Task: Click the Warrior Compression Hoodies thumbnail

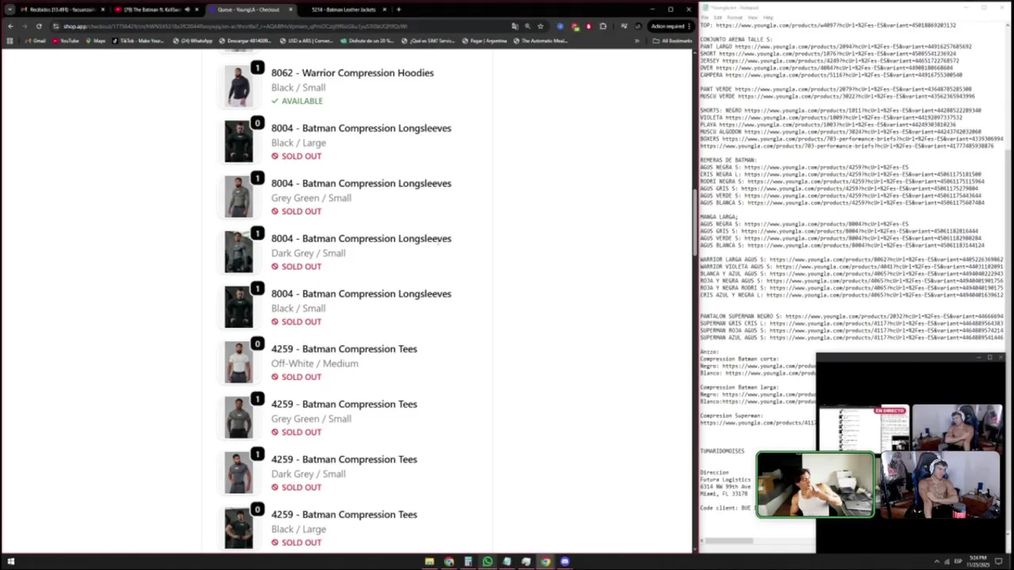Action: point(238,85)
